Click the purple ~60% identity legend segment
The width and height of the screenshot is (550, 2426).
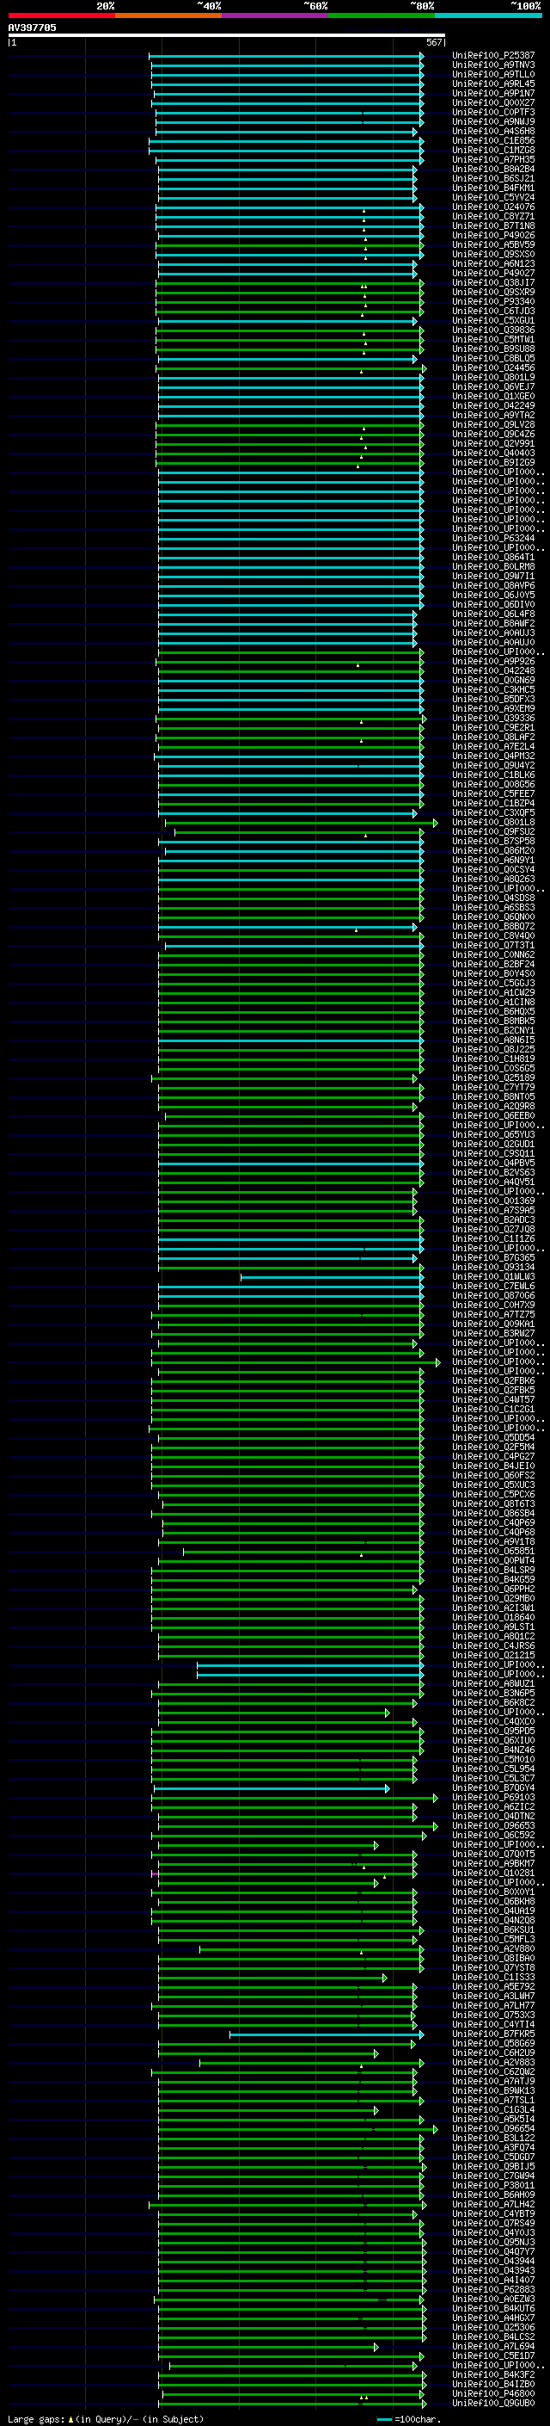[x=274, y=15]
